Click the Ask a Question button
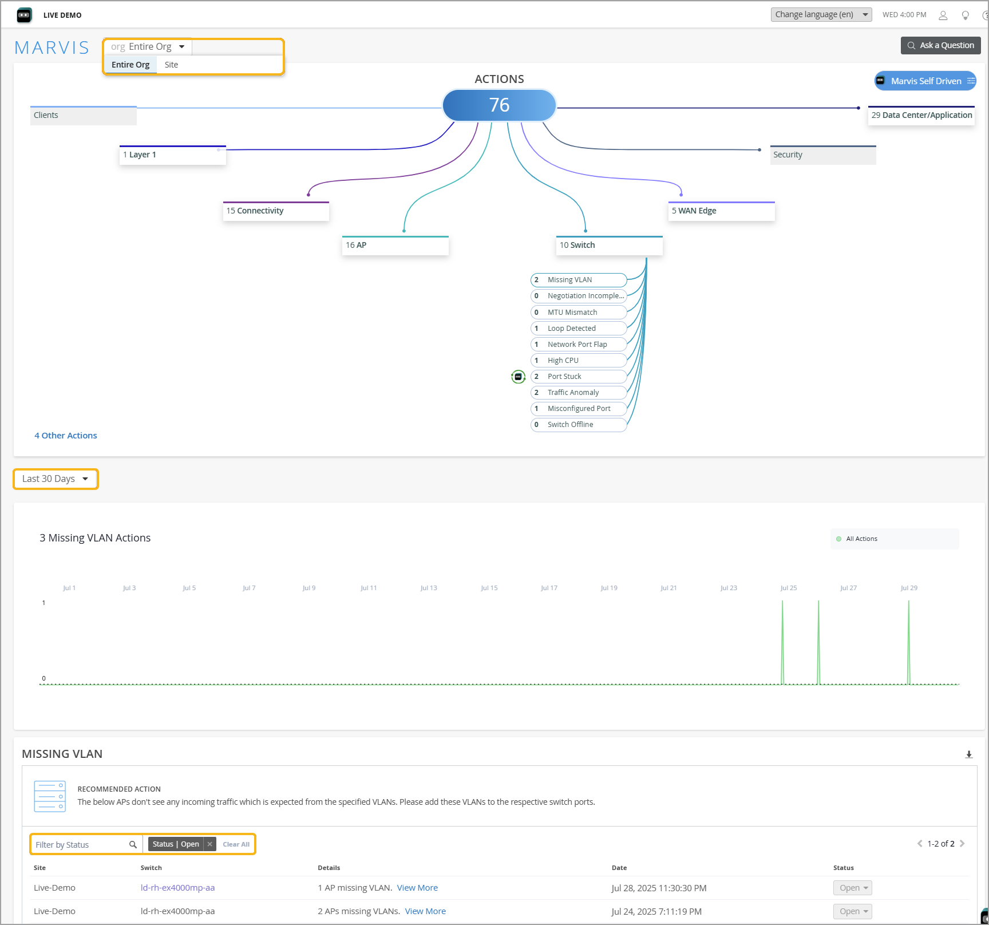 click(941, 45)
